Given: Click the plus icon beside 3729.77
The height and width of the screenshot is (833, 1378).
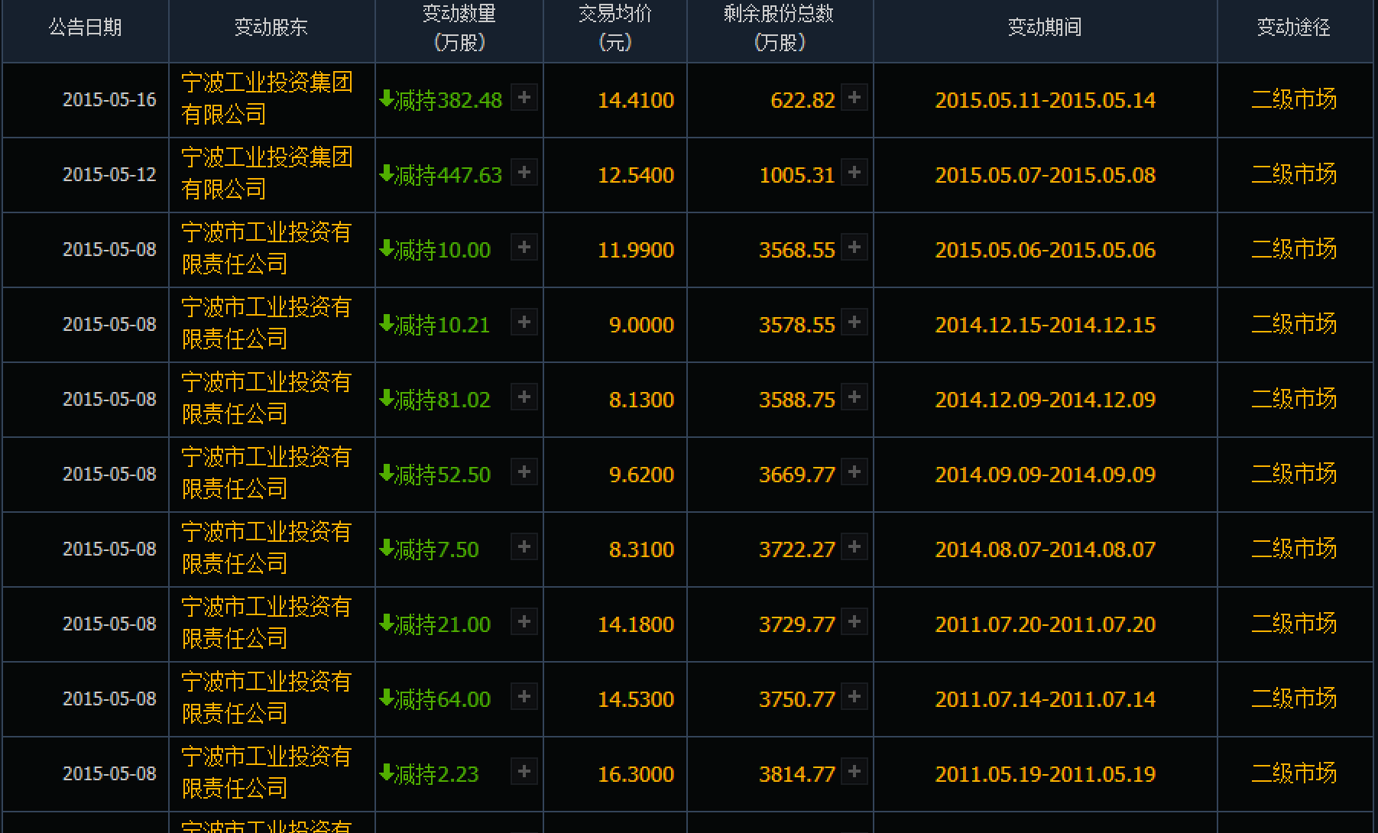Looking at the screenshot, I should [854, 622].
